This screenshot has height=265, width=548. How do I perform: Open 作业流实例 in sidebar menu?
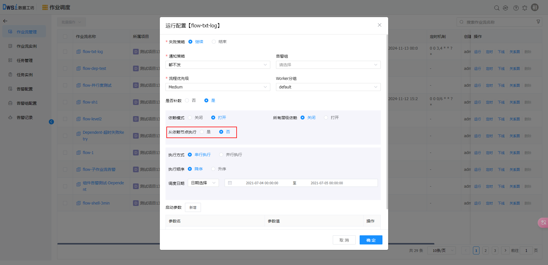[27, 46]
